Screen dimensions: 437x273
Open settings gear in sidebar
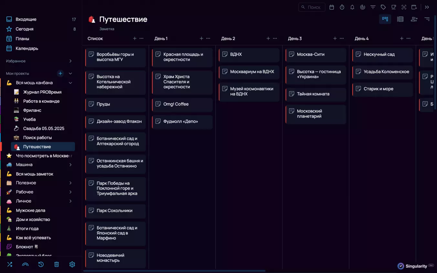click(x=72, y=264)
